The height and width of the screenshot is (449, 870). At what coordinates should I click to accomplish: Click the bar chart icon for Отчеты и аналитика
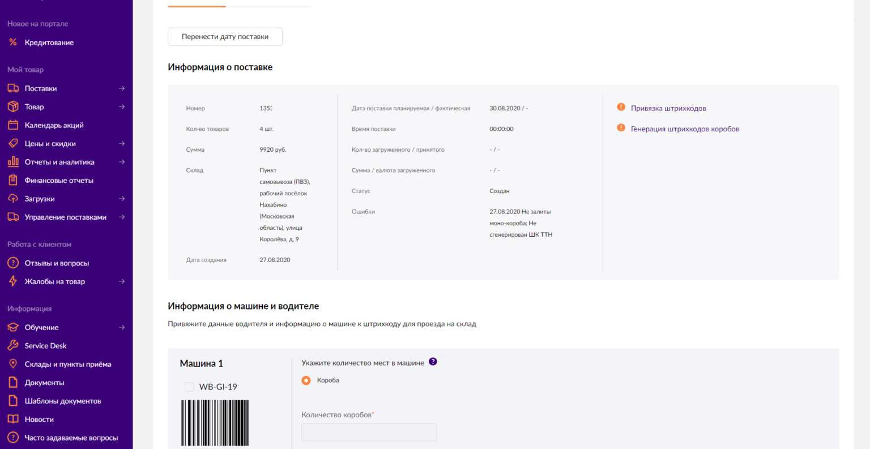[13, 162]
